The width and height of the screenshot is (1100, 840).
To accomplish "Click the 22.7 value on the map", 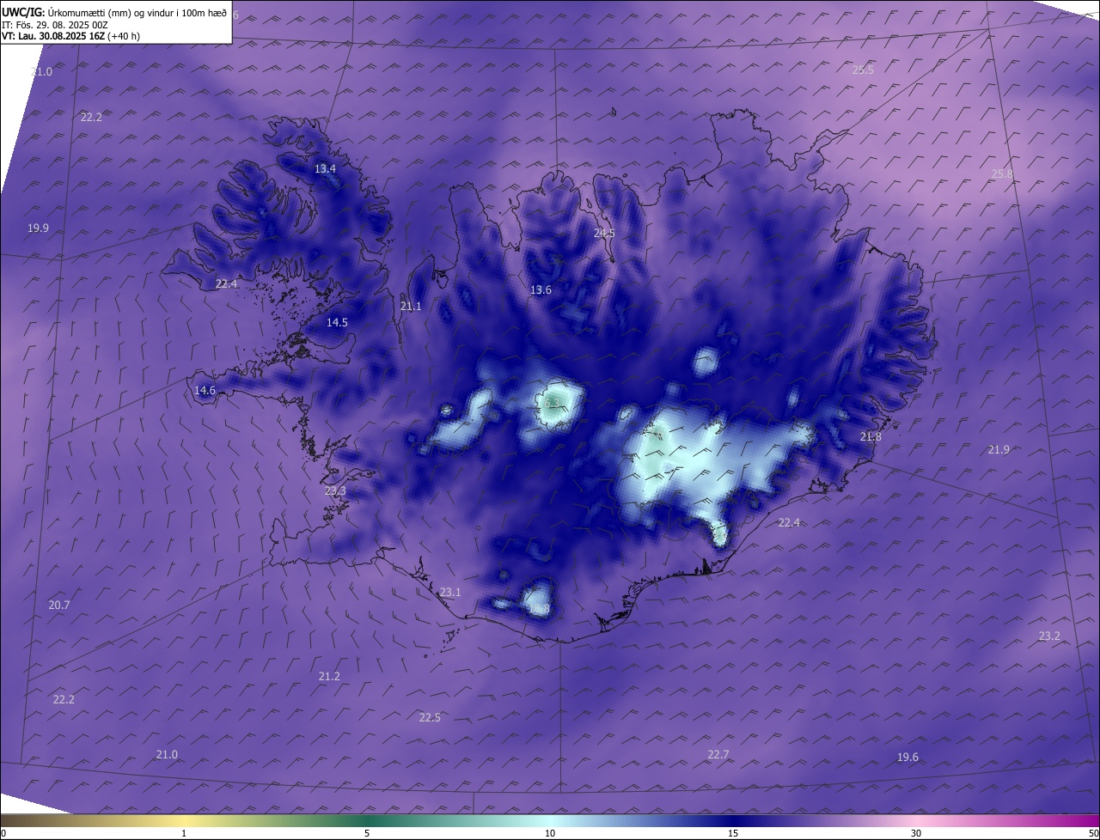I will [x=718, y=755].
